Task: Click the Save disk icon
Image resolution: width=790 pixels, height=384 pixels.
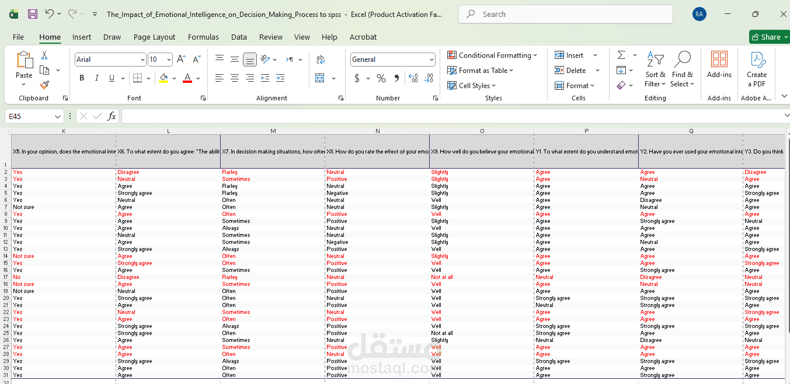Action: pyautogui.click(x=33, y=14)
